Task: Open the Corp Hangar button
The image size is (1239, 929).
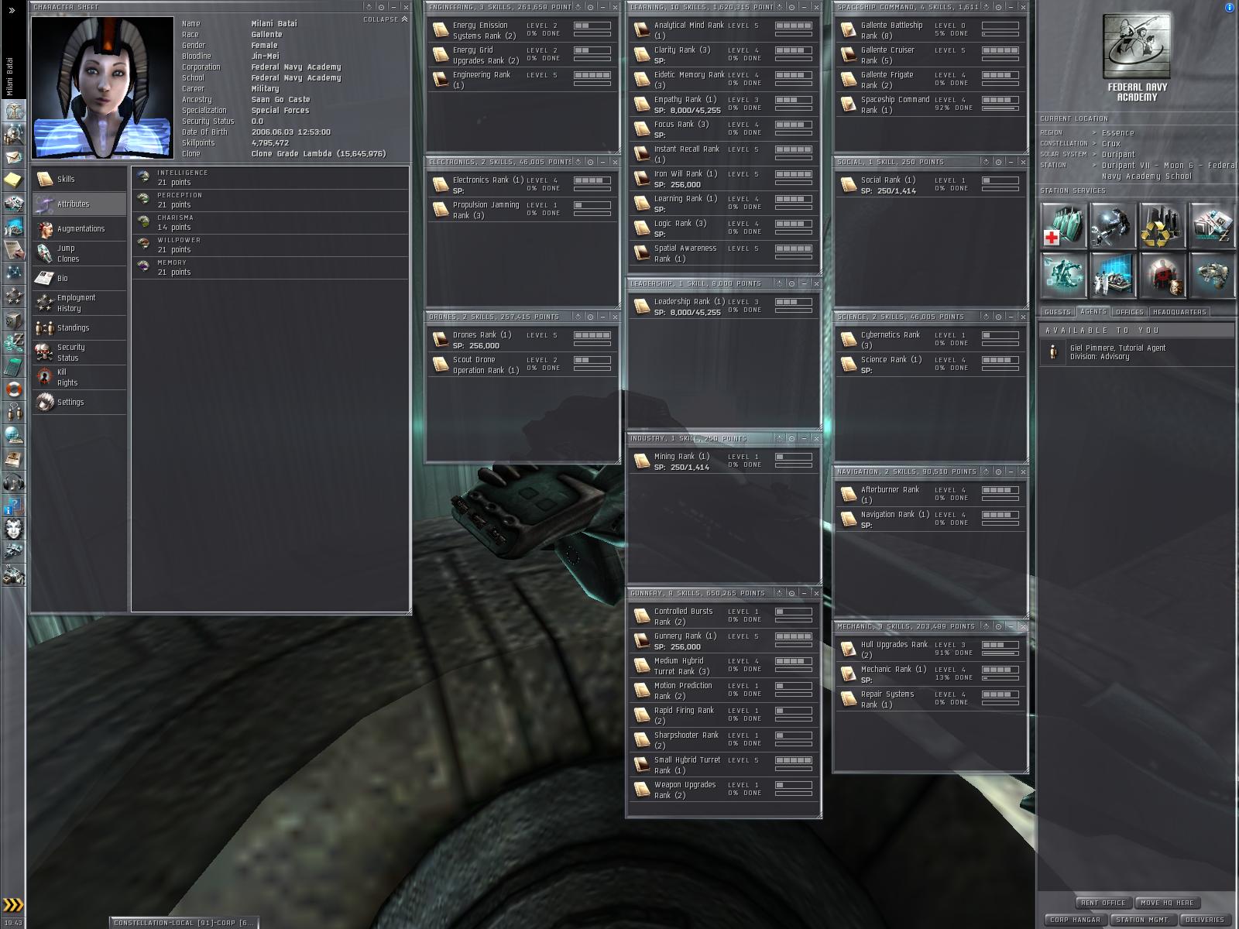Action: coord(1075,920)
